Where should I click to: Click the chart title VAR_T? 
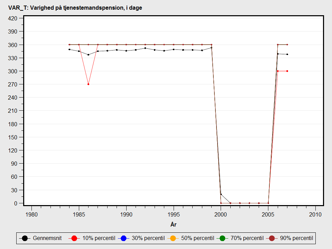(75, 8)
